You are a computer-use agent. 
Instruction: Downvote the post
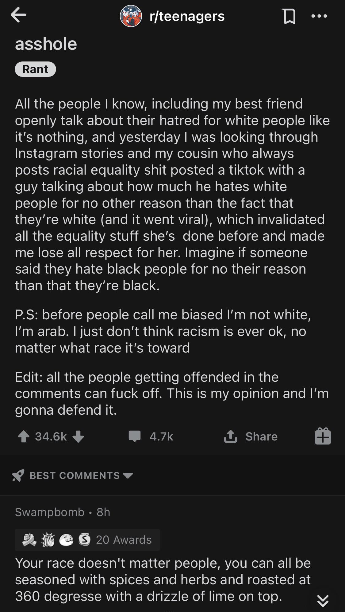point(79,437)
